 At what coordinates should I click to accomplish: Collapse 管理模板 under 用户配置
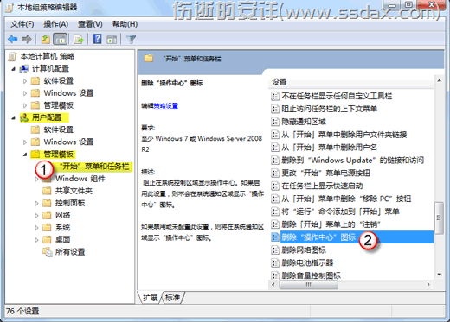25,155
